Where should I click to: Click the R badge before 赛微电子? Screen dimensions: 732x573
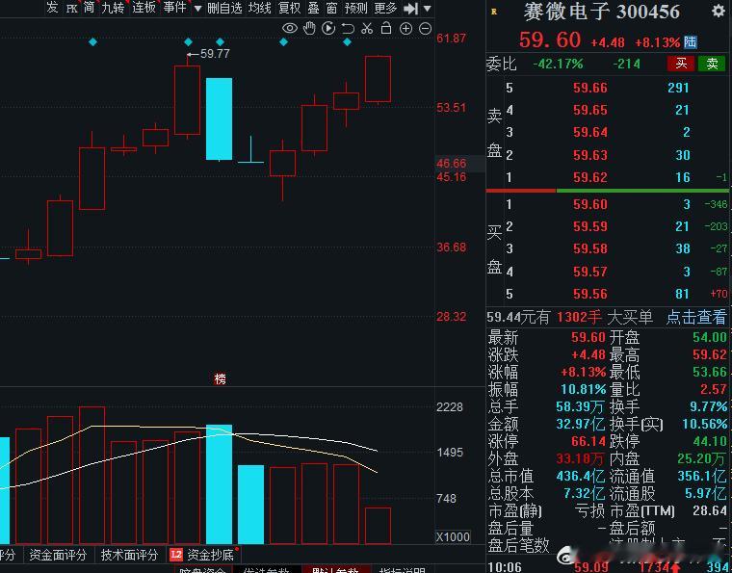[494, 13]
